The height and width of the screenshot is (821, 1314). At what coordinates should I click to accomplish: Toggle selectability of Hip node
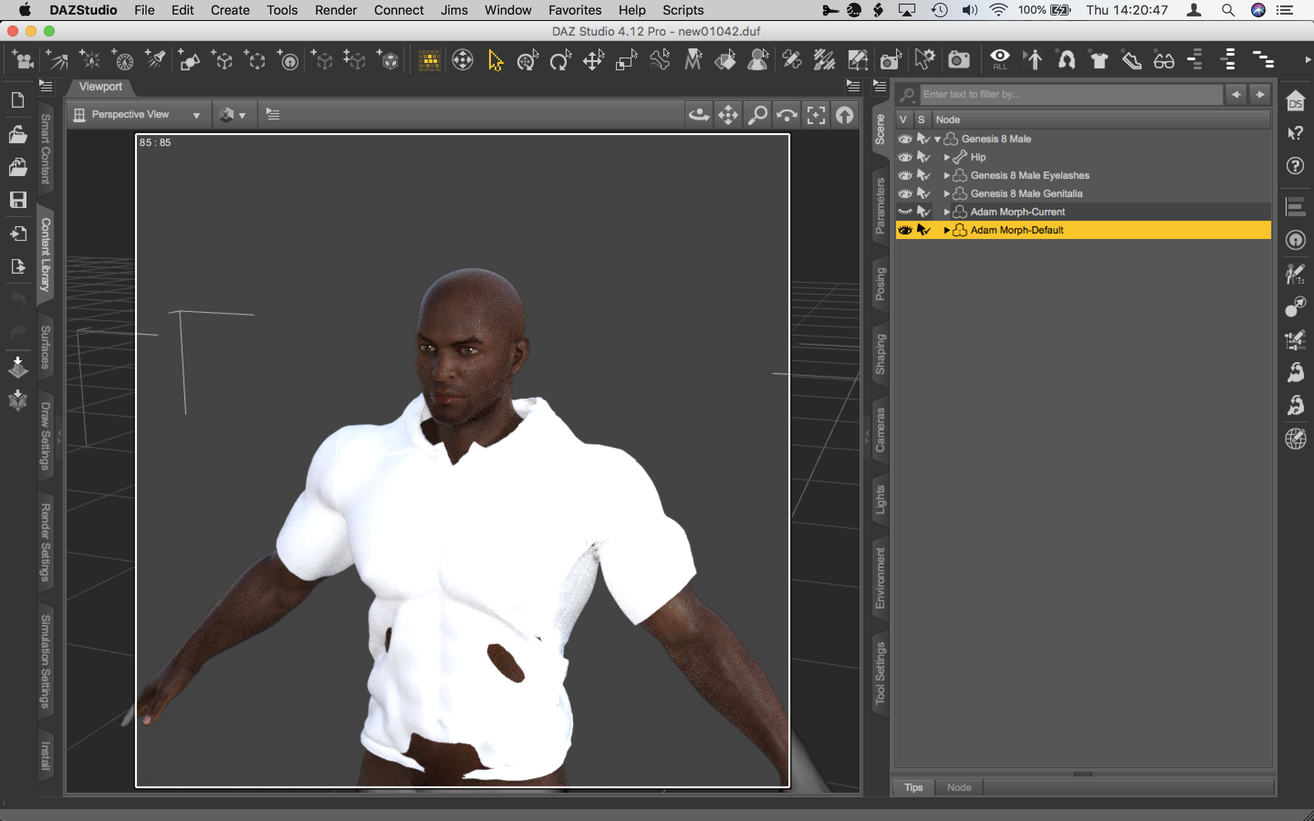(x=923, y=157)
